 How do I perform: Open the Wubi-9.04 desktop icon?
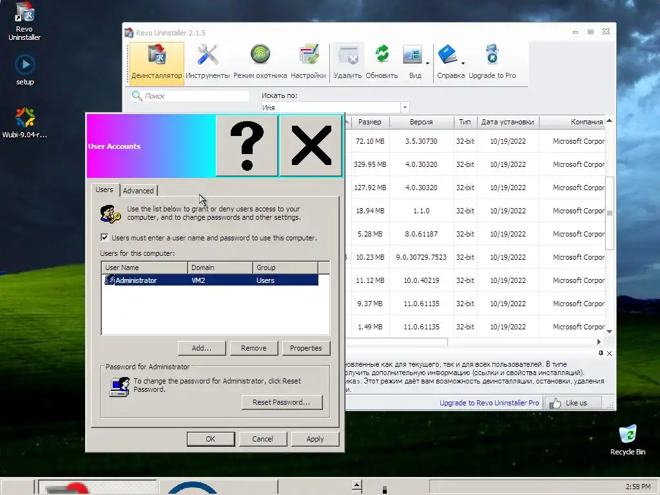coord(25,122)
